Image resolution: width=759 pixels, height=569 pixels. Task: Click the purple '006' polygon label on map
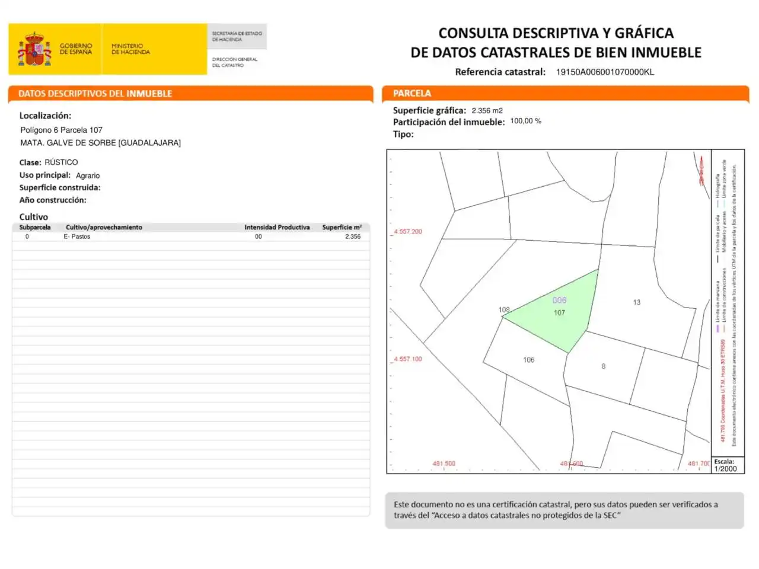tap(559, 301)
